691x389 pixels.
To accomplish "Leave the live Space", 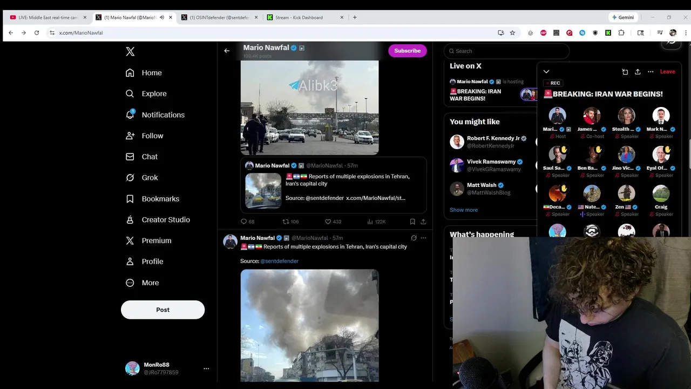I will coord(667,71).
